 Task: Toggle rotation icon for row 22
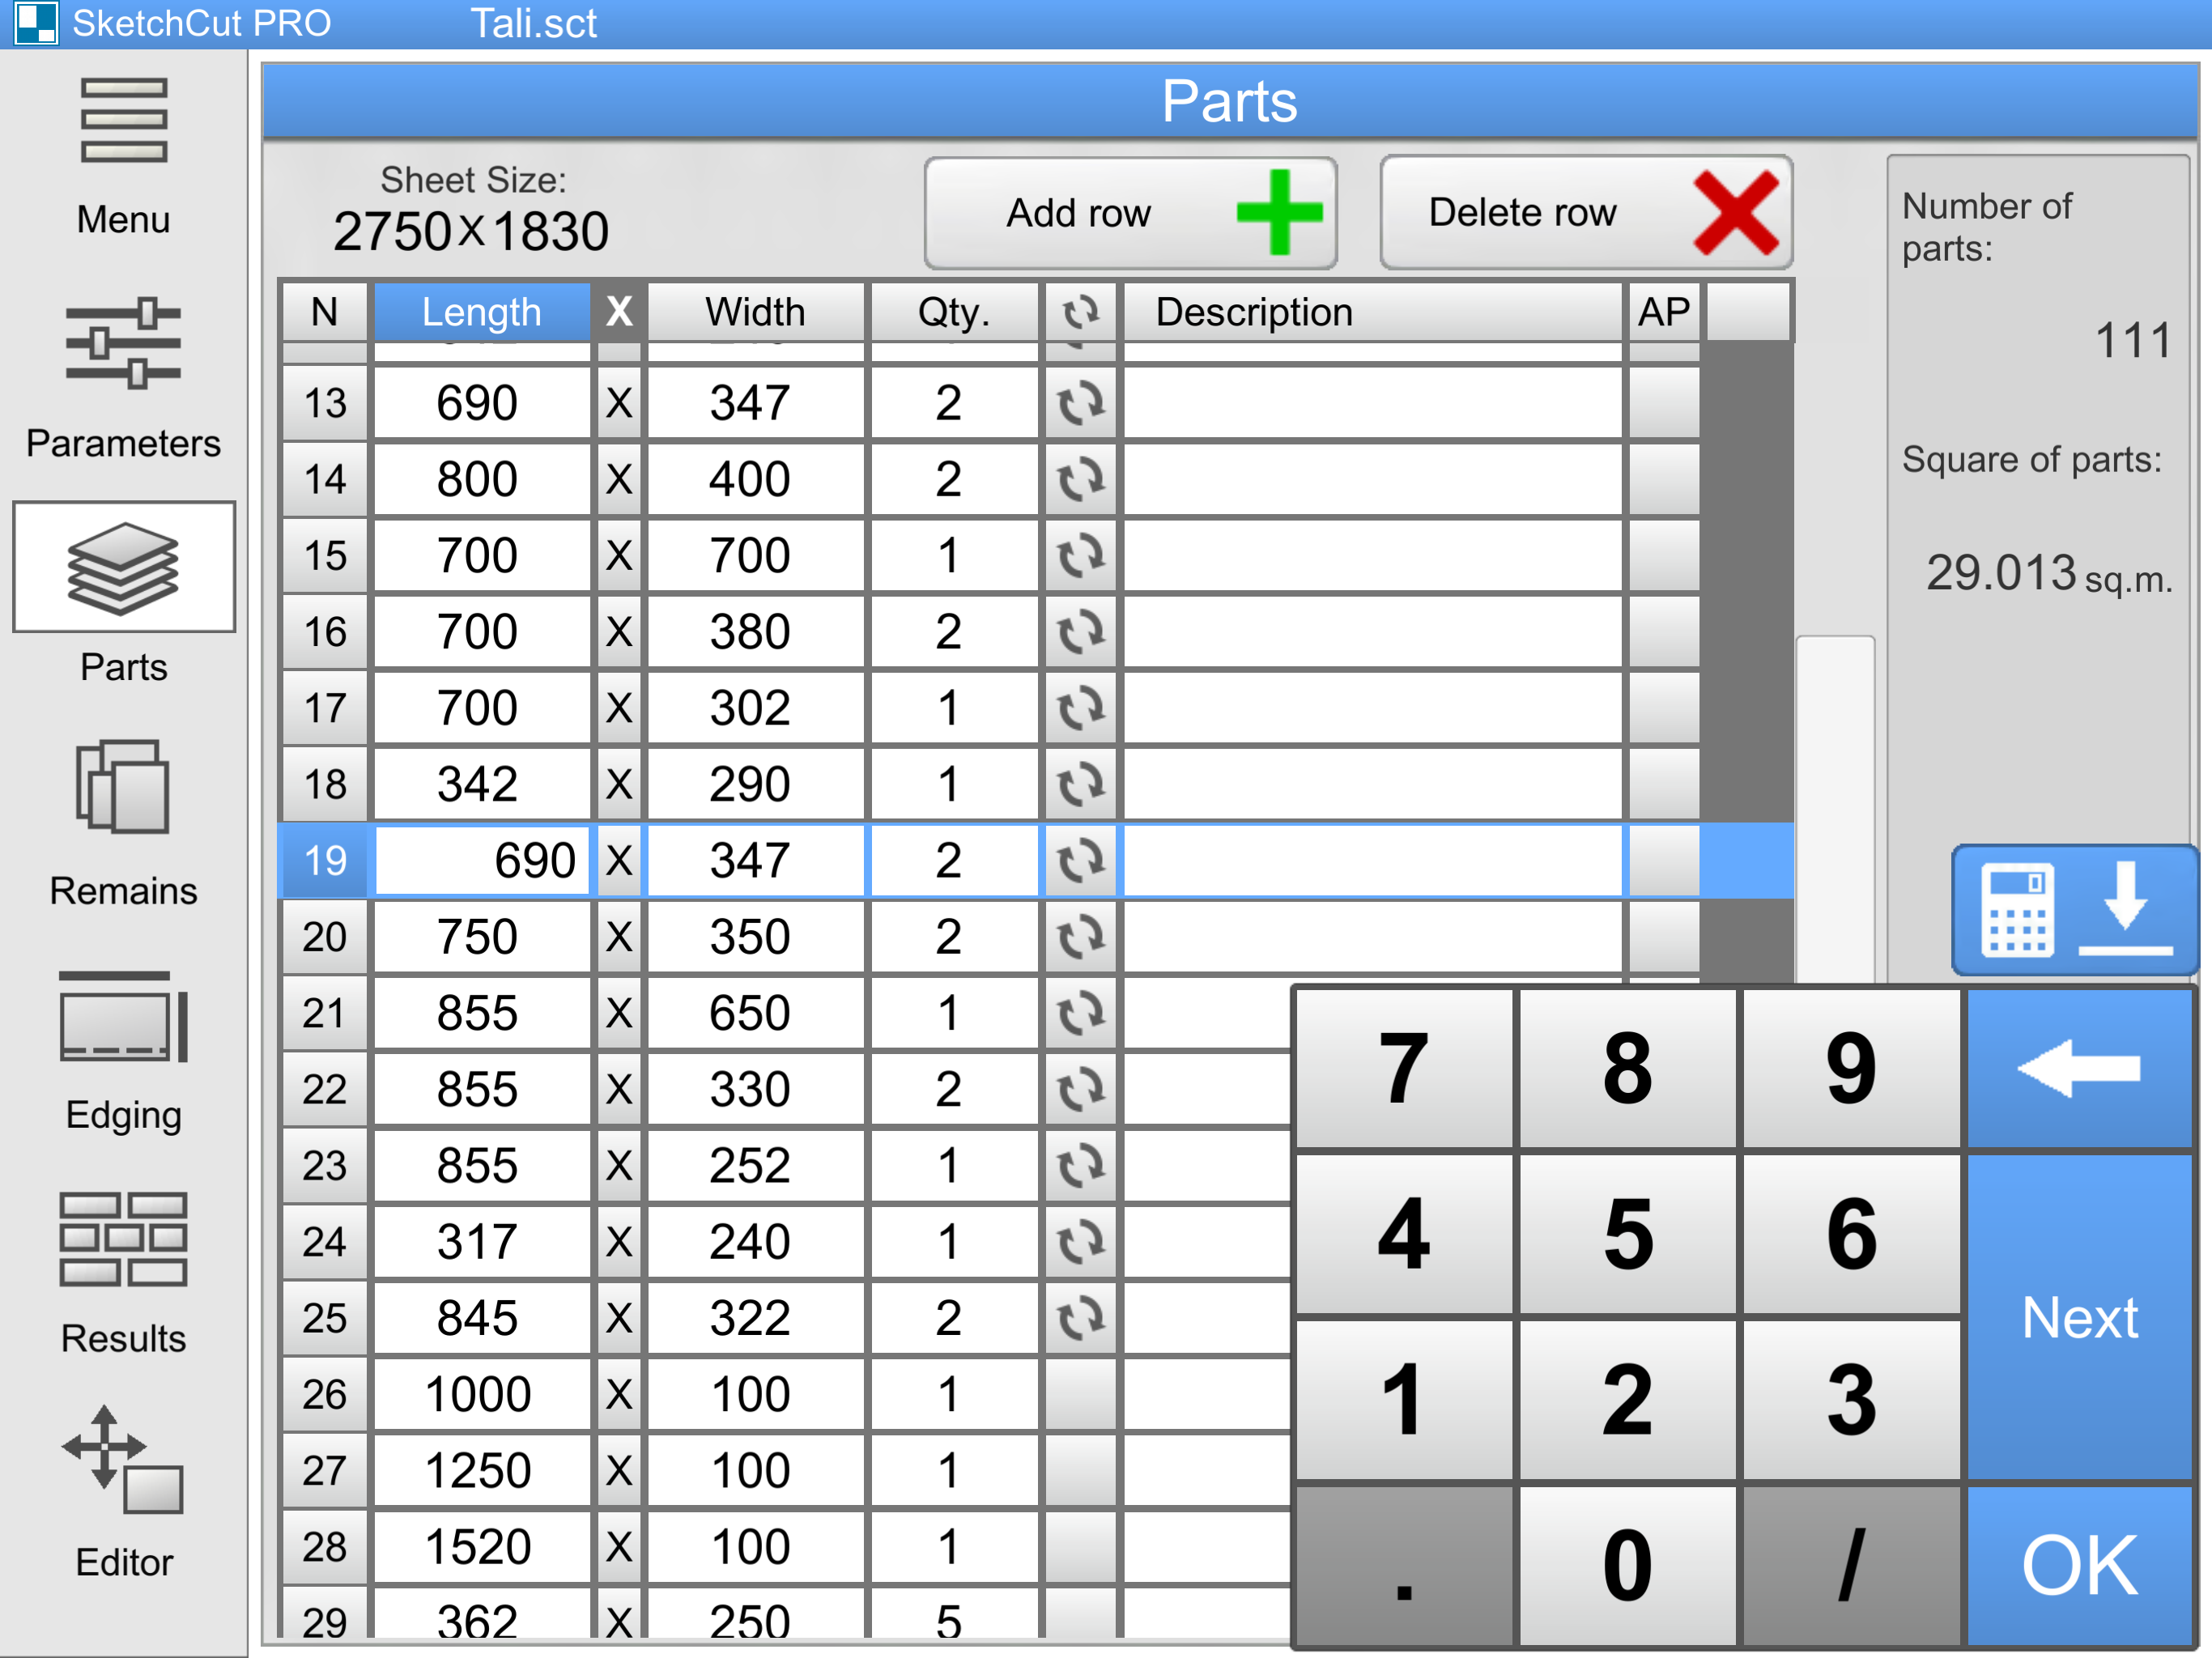[1081, 1090]
